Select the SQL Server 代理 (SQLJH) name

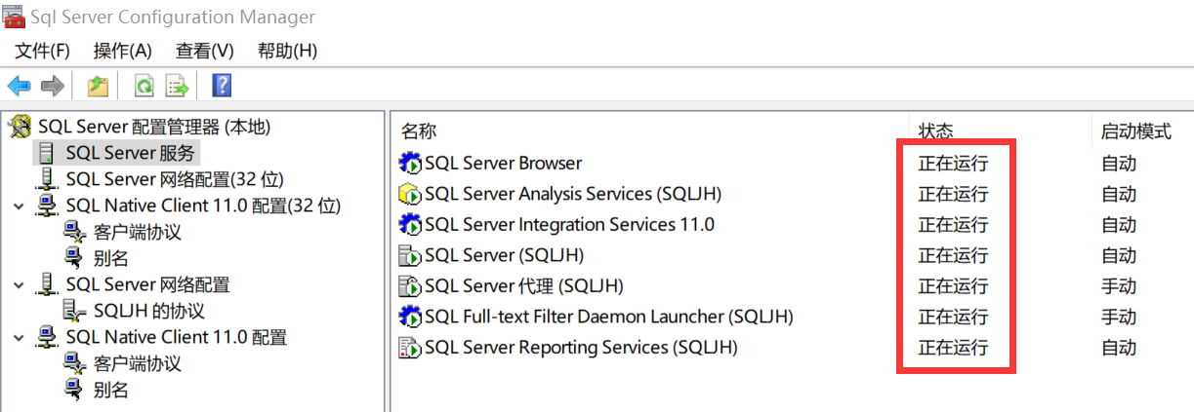click(523, 286)
